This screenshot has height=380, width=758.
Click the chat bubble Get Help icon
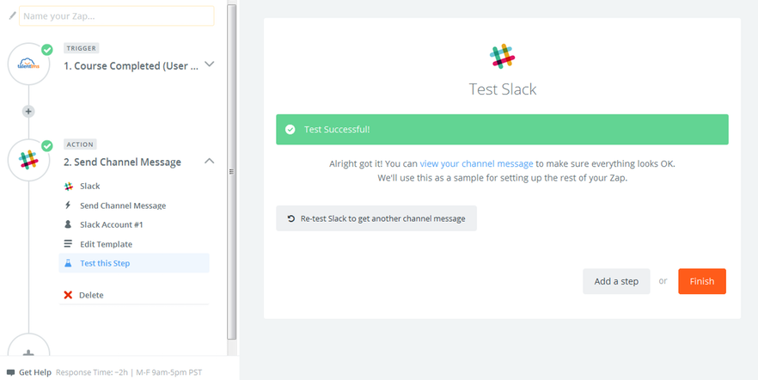pyautogui.click(x=10, y=372)
